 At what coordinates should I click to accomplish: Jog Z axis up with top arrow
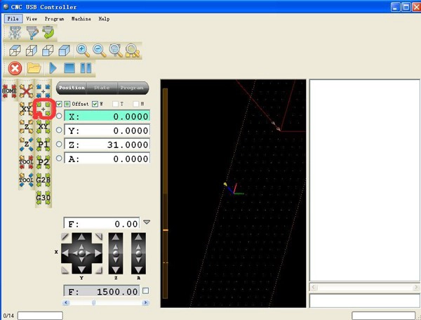click(x=116, y=237)
